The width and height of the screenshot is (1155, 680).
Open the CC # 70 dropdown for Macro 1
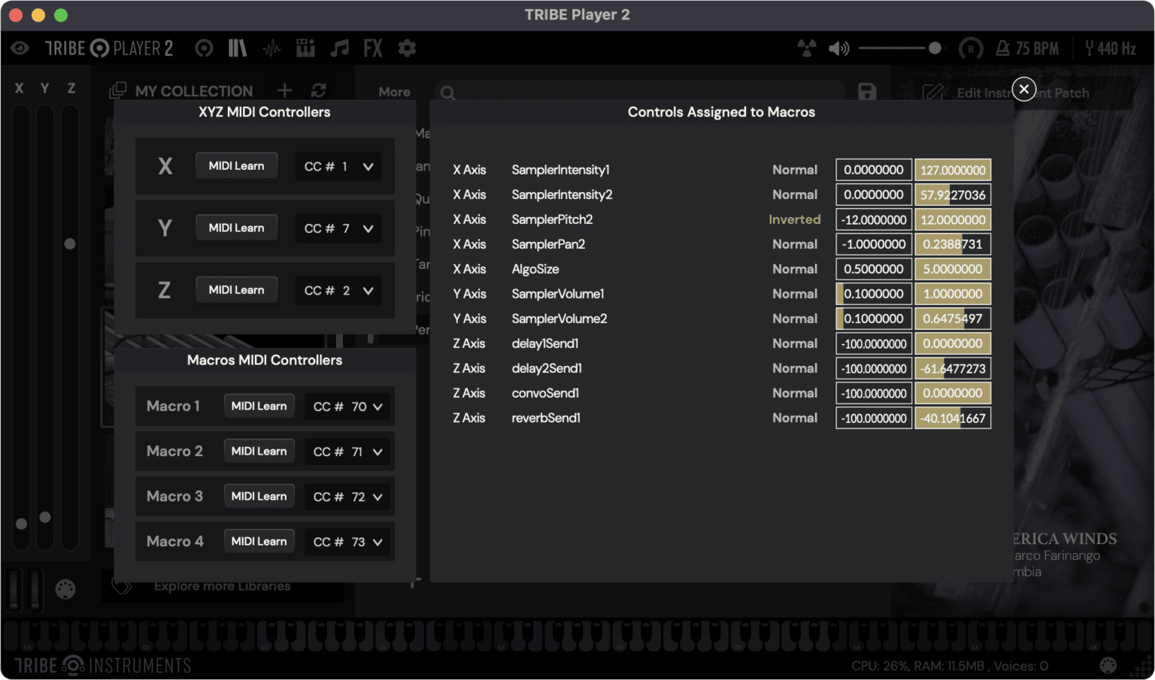[x=347, y=406]
